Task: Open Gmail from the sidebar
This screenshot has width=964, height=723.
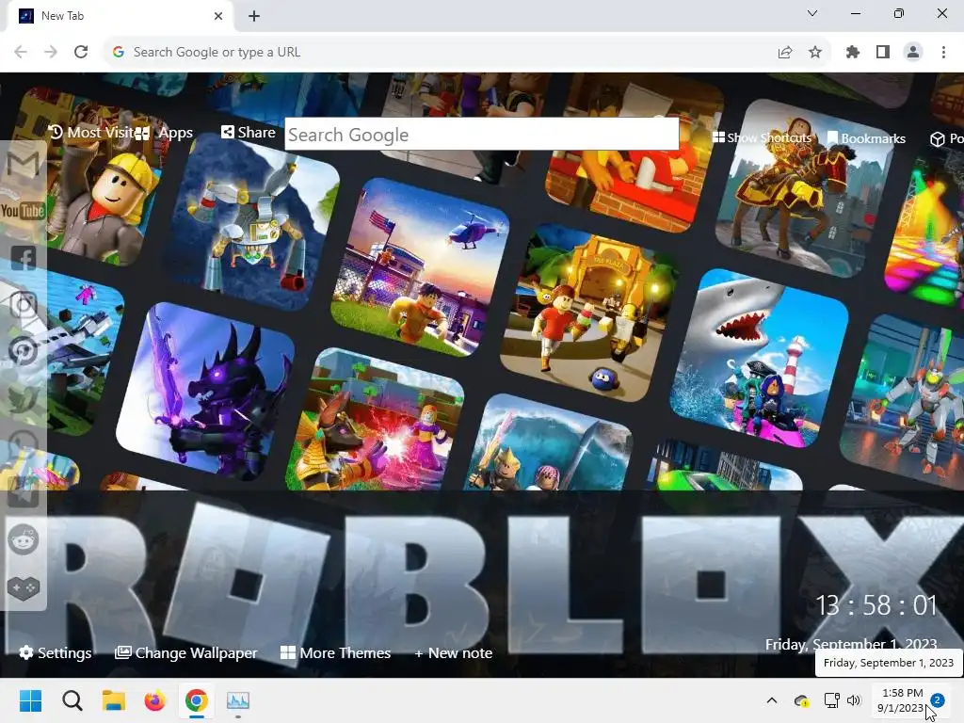Action: [x=24, y=164]
